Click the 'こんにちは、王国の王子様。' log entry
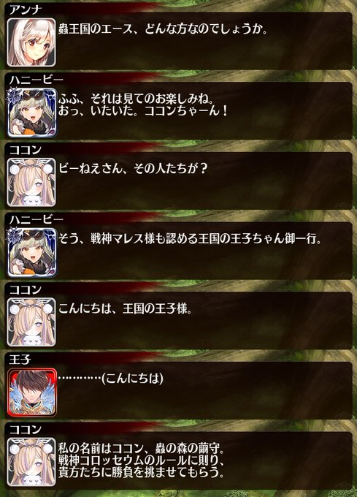357x497 pixels. pyautogui.click(x=126, y=308)
